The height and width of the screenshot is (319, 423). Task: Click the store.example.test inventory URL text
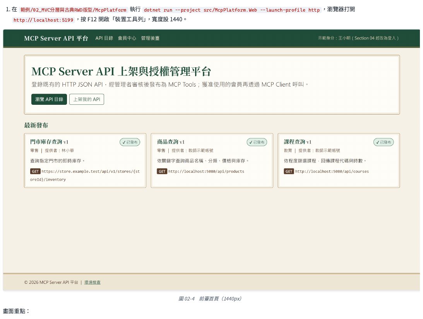coord(85,176)
